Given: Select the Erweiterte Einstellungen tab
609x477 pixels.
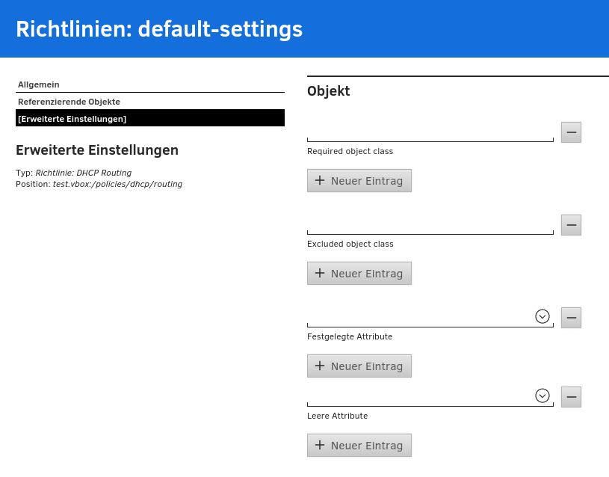Looking at the screenshot, I should [x=72, y=119].
